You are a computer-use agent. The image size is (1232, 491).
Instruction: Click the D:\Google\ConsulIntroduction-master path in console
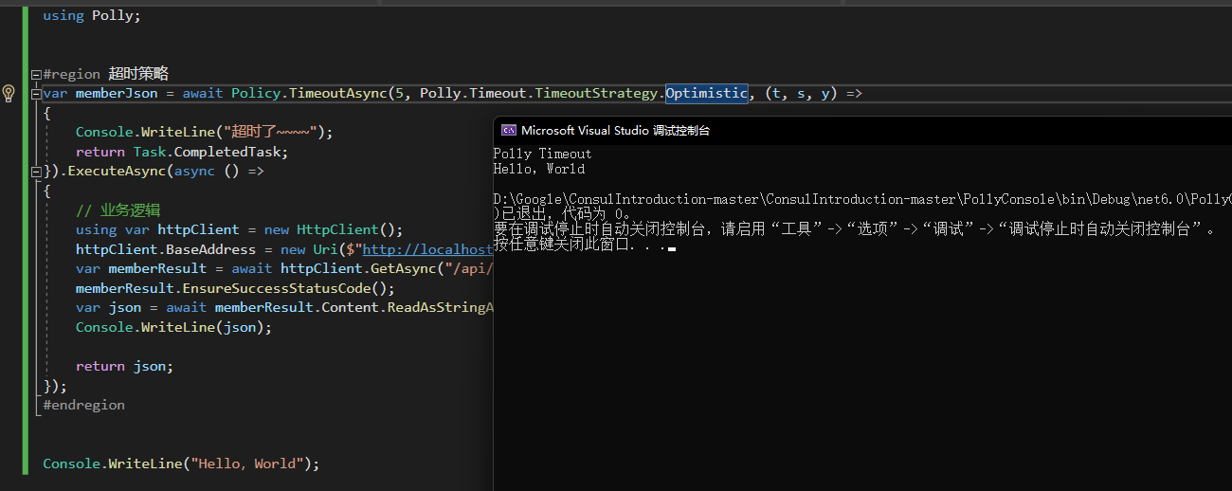(x=862, y=199)
